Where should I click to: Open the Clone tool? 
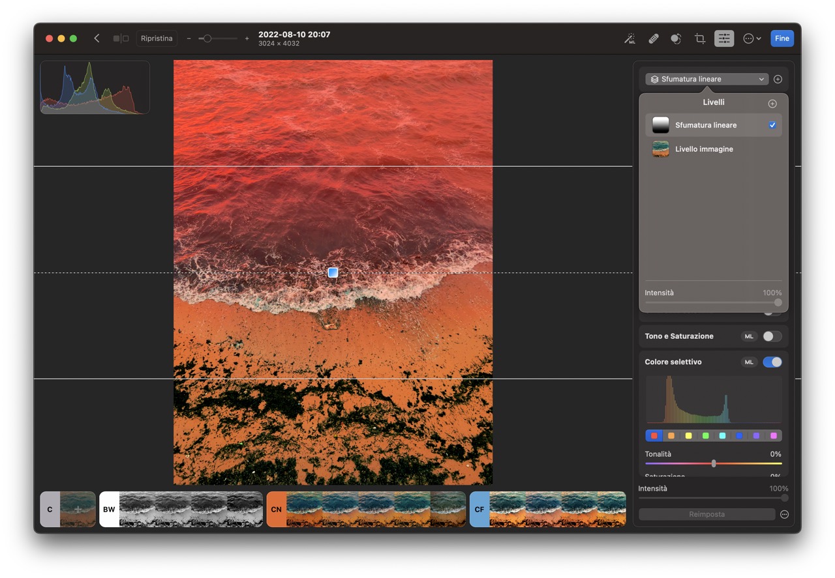[676, 38]
